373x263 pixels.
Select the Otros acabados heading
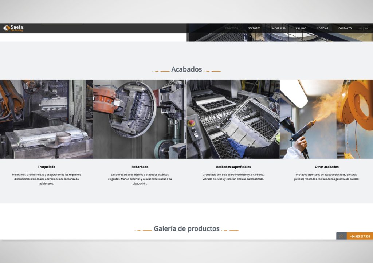pyautogui.click(x=327, y=167)
